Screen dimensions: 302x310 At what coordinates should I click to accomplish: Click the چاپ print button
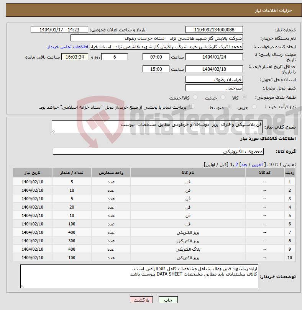coord(168,300)
